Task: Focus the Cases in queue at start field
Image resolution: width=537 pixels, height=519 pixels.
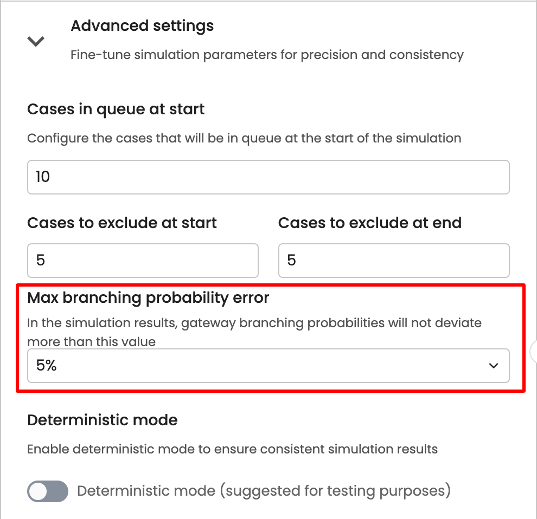Action: (268, 177)
